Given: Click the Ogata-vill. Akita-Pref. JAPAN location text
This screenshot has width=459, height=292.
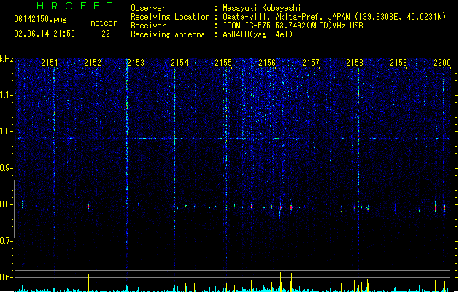Looking at the screenshot, I should 334,17.
